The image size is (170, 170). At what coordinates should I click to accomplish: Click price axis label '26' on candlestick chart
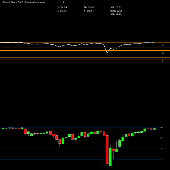161,127
